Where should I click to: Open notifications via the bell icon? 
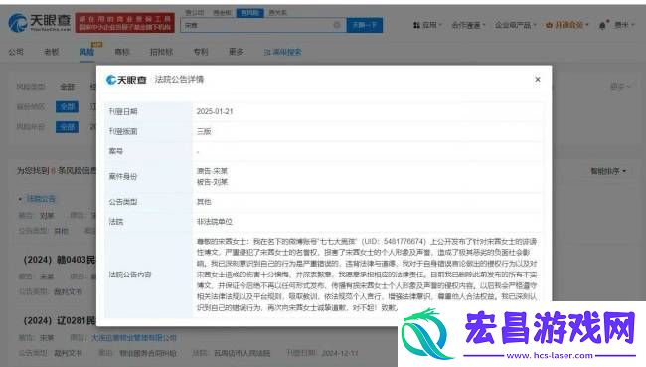tap(602, 25)
